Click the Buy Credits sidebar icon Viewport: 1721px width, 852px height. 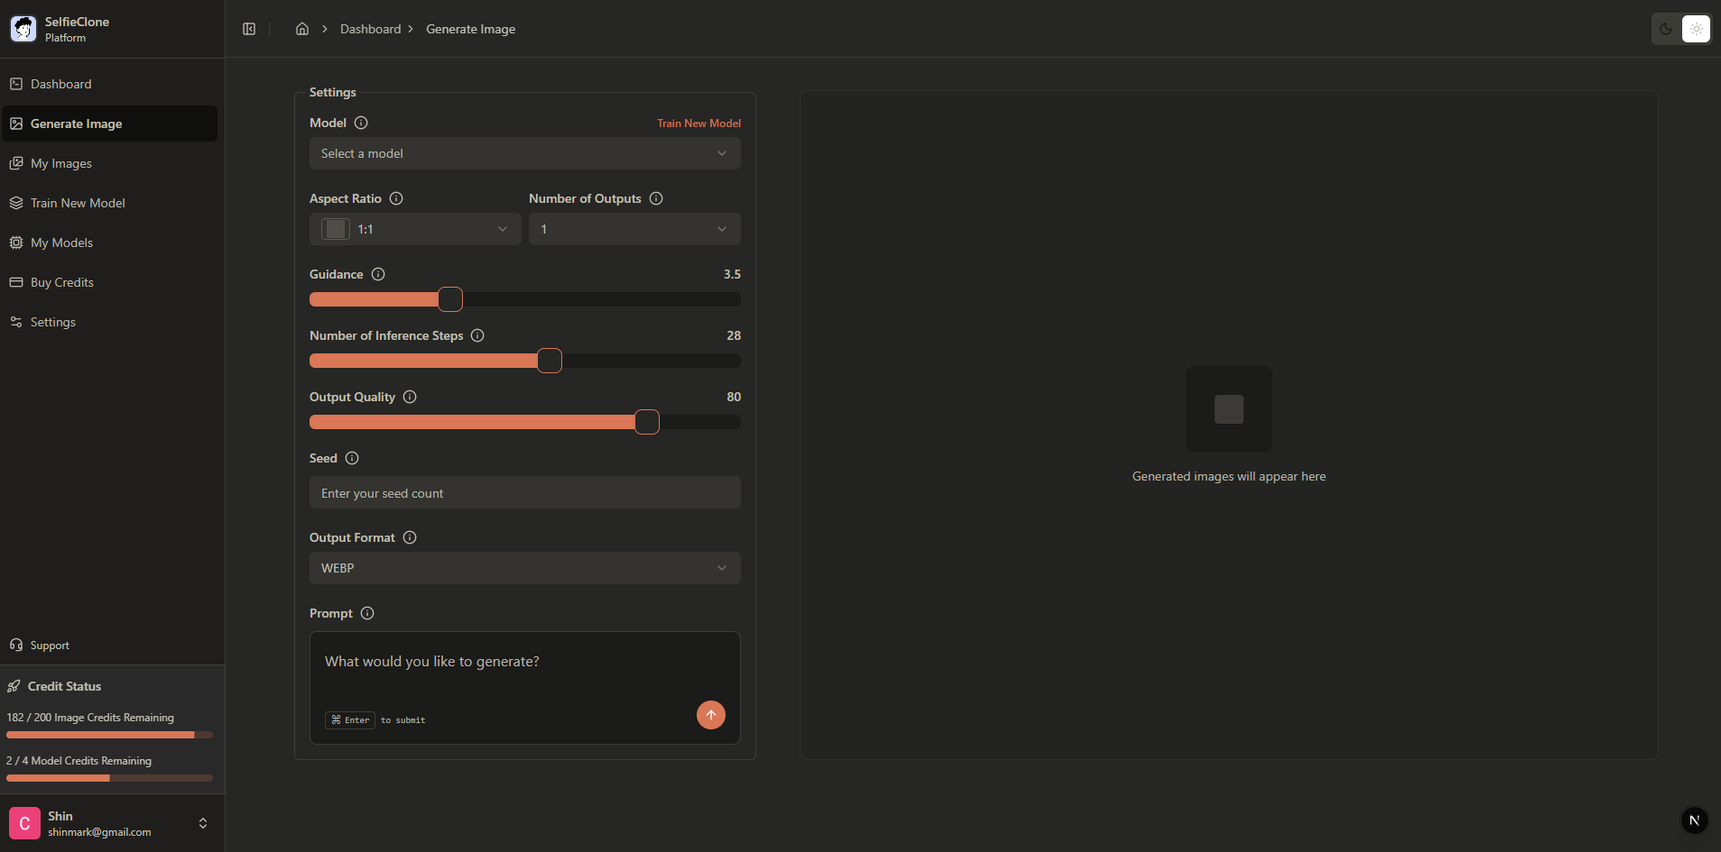tap(16, 282)
